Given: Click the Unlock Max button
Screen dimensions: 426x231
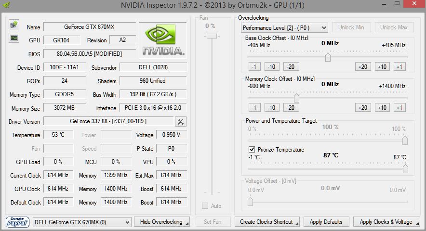Looking at the screenshot, I should click(394, 27).
